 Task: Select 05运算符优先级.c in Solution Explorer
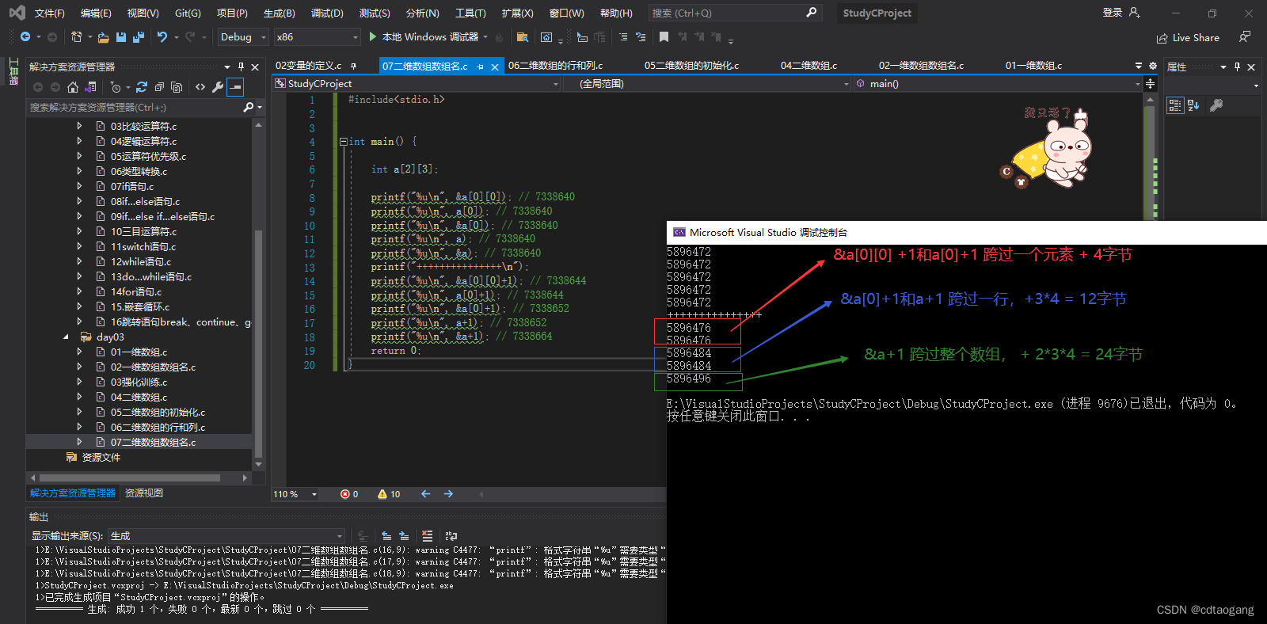pyautogui.click(x=148, y=157)
